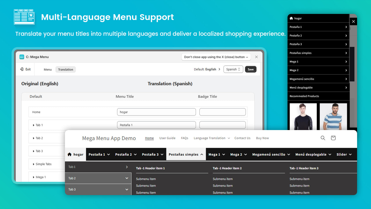Click first Submenu item under Header item 1
Image resolution: width=371 pixels, height=209 pixels.
coord(146,179)
